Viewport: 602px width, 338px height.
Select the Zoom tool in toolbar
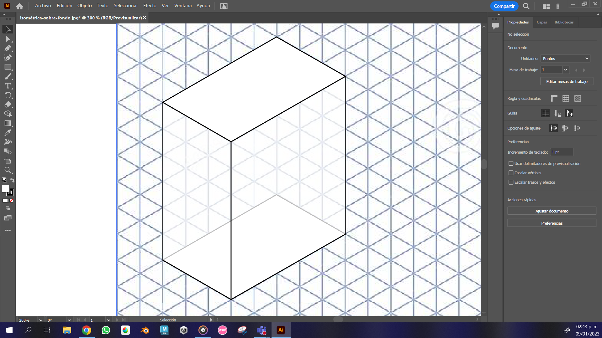[8, 170]
